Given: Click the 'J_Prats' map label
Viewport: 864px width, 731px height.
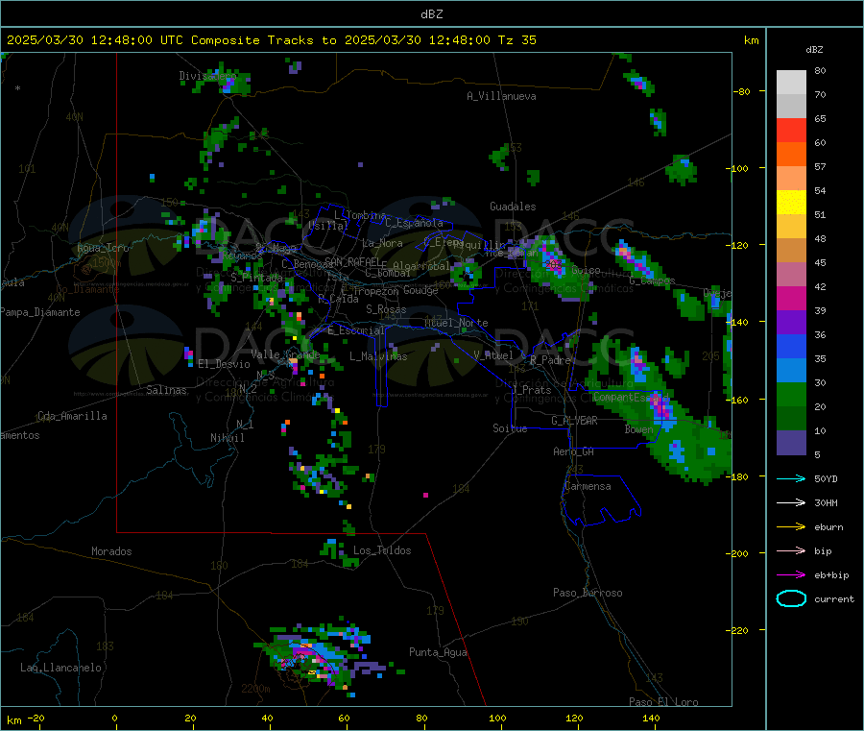Looking at the screenshot, I should (x=531, y=390).
